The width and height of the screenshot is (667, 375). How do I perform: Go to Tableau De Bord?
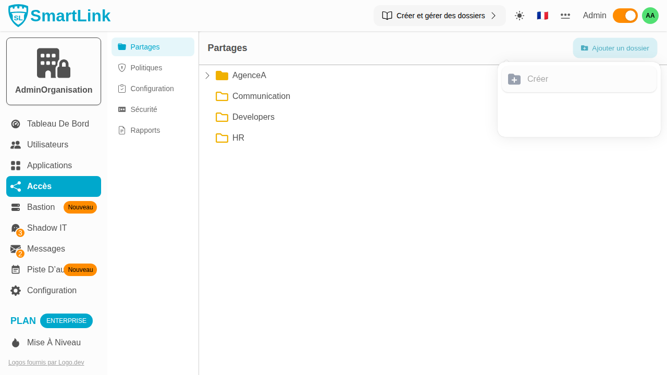pos(58,124)
